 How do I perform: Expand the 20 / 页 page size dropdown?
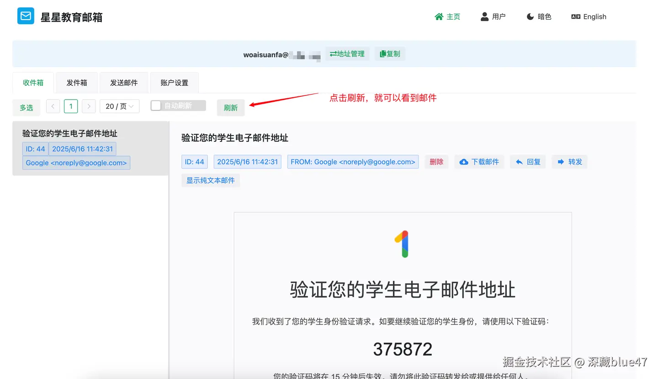(119, 106)
